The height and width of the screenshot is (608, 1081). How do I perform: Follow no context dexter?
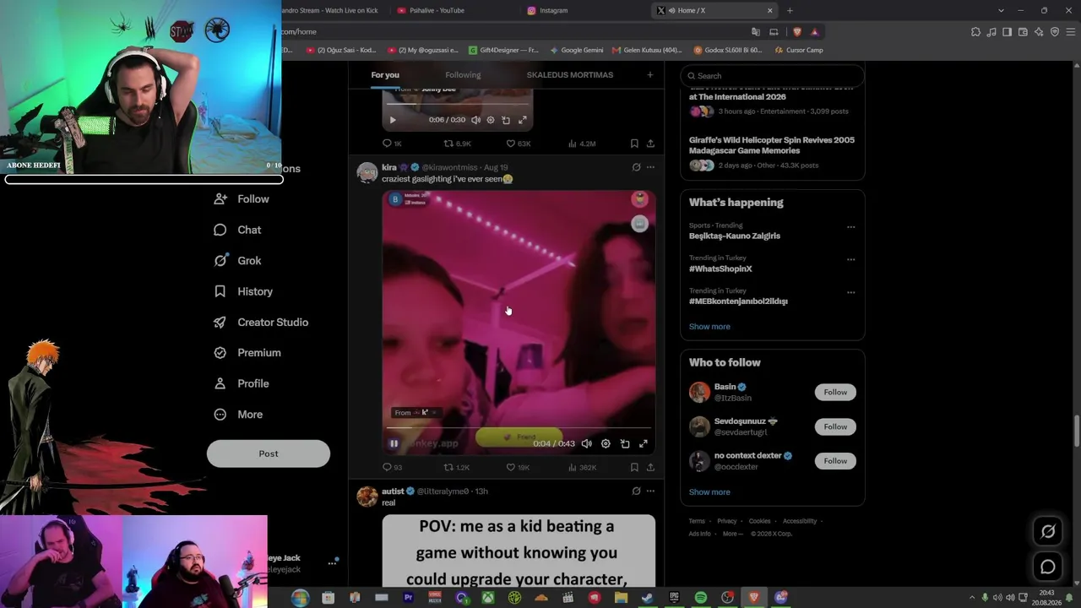835,461
